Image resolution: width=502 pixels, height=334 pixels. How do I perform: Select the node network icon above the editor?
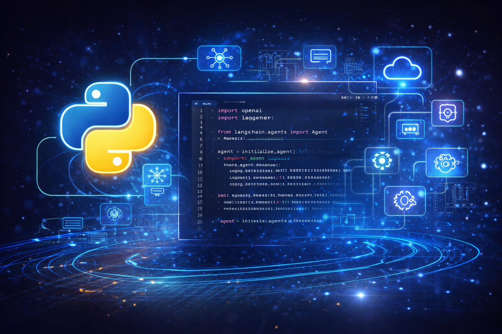[219, 58]
